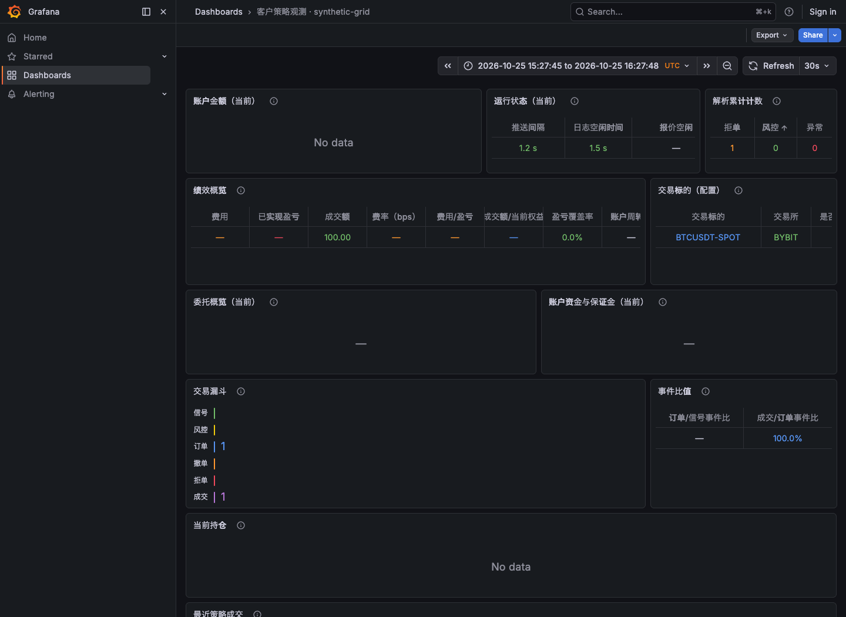Open the 30s refresh interval dropdown
The image size is (846, 617).
tap(817, 66)
